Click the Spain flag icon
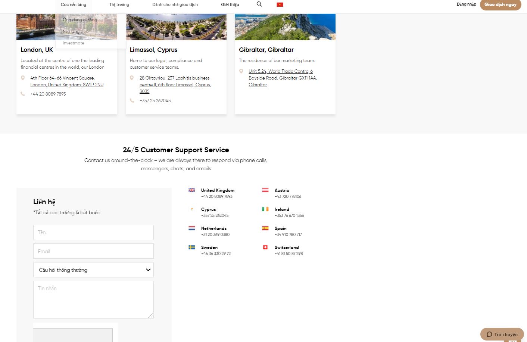Image resolution: width=527 pixels, height=342 pixels. [265, 228]
